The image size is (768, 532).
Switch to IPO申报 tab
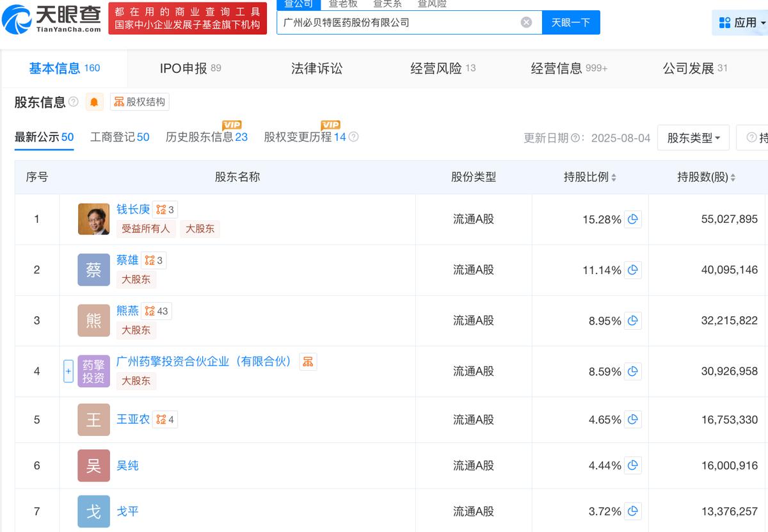coord(190,68)
